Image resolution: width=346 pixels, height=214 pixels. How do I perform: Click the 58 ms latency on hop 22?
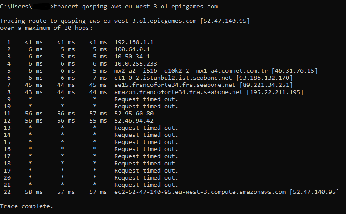click(x=34, y=192)
